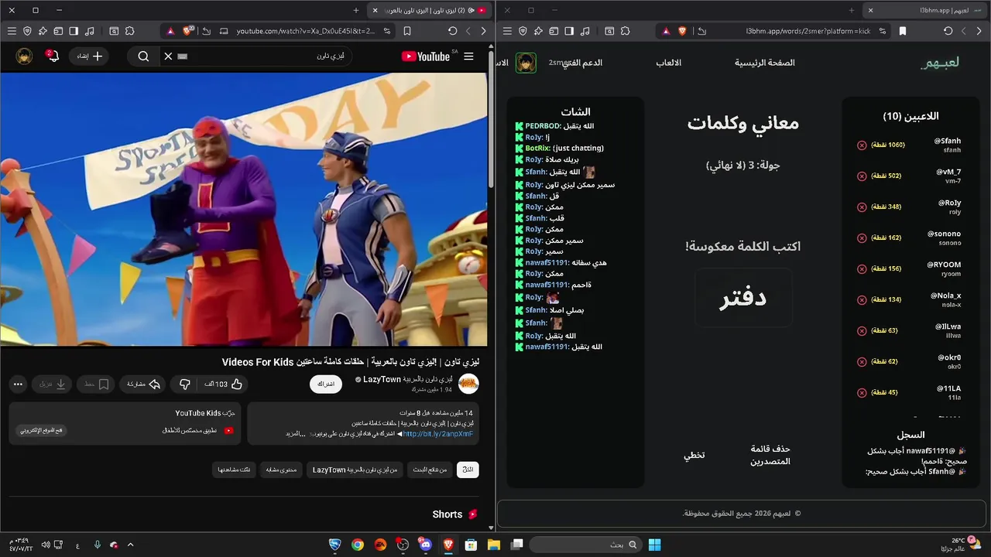Reload page in YouTube browser window
The width and height of the screenshot is (991, 557).
pos(453,31)
